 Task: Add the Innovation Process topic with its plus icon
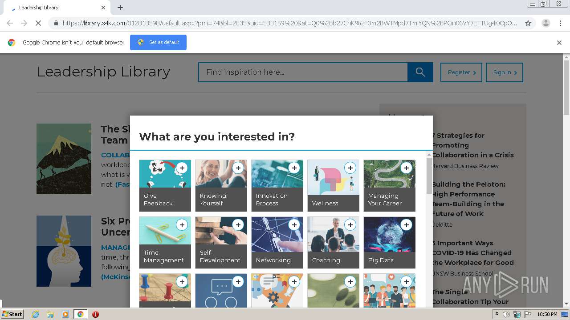coord(294,168)
